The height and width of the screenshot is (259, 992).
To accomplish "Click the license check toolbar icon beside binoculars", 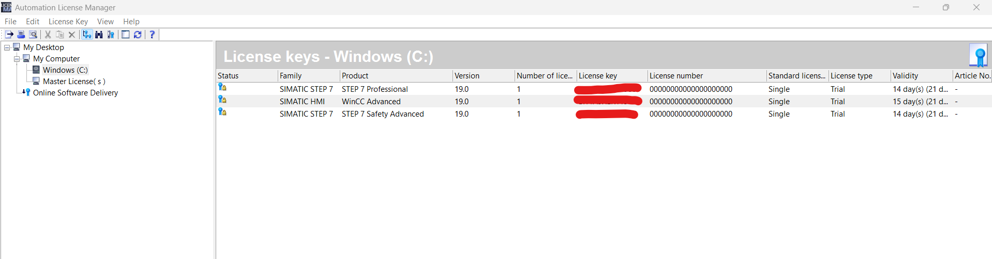I will click(111, 35).
